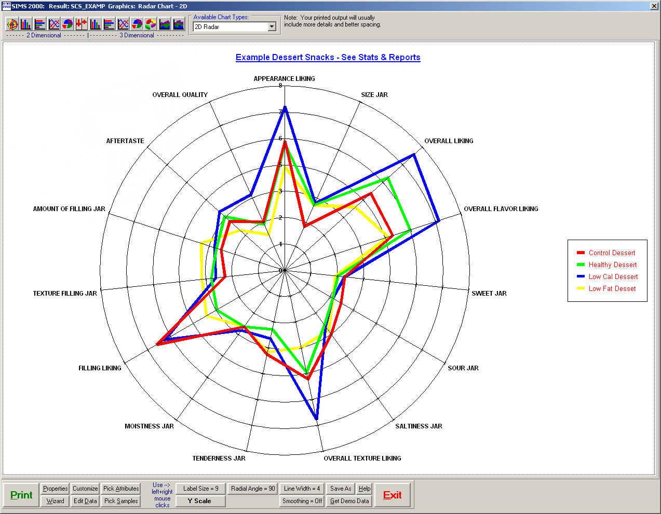Click the Label Size = 9 button
Viewport: 661px width, 514px height.
pos(200,489)
